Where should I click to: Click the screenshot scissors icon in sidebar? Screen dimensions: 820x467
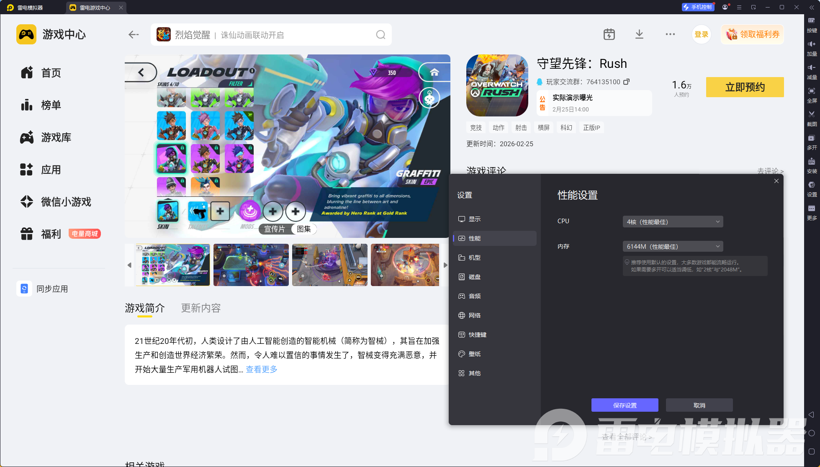pyautogui.click(x=811, y=114)
